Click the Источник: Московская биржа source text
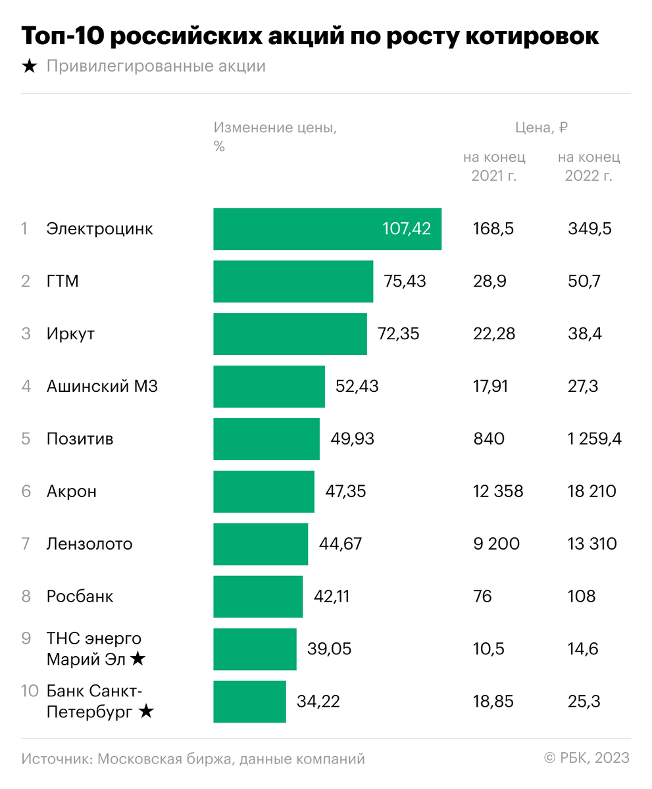The height and width of the screenshot is (789, 652). coord(193,759)
